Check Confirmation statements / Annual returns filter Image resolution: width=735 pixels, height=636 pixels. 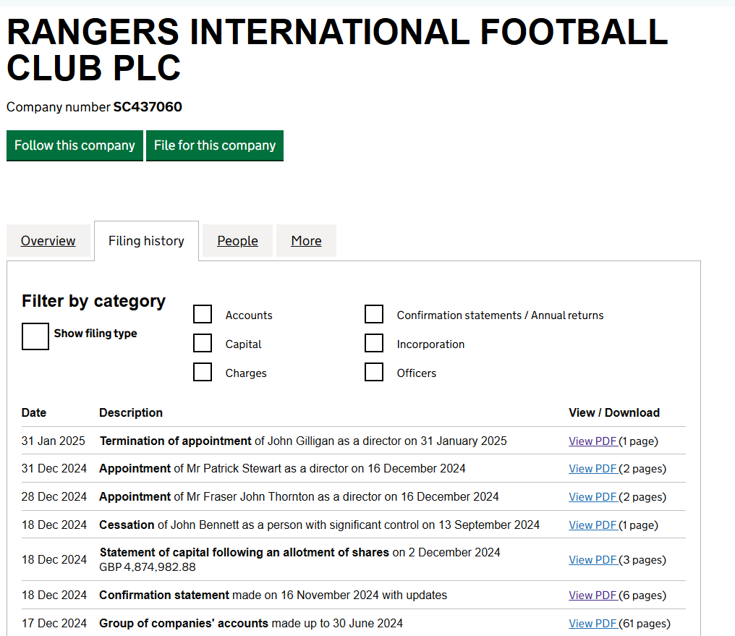(374, 314)
